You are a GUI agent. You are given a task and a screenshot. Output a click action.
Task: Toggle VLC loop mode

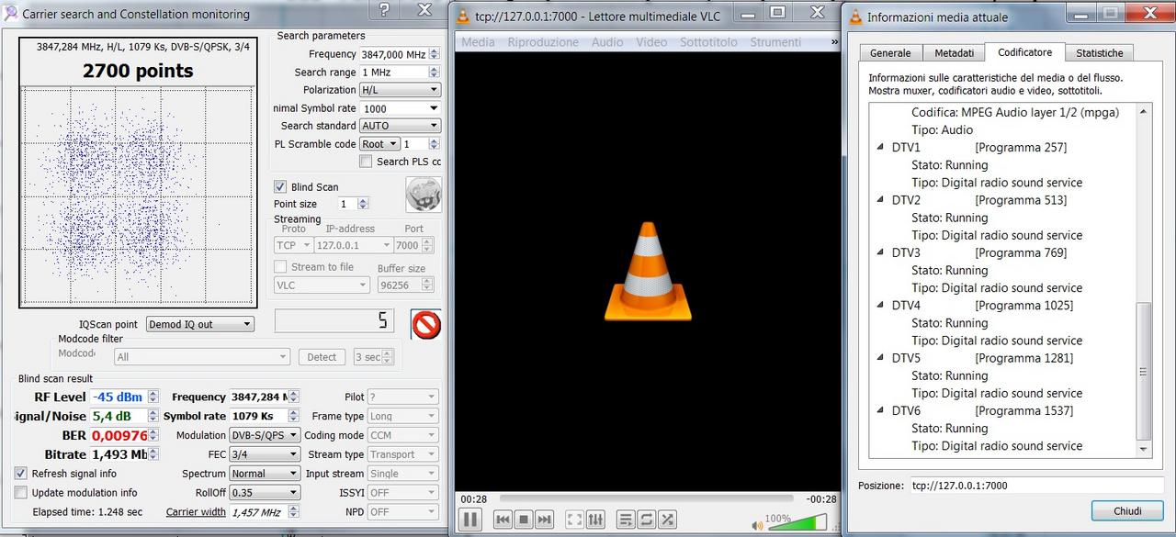pyautogui.click(x=647, y=520)
